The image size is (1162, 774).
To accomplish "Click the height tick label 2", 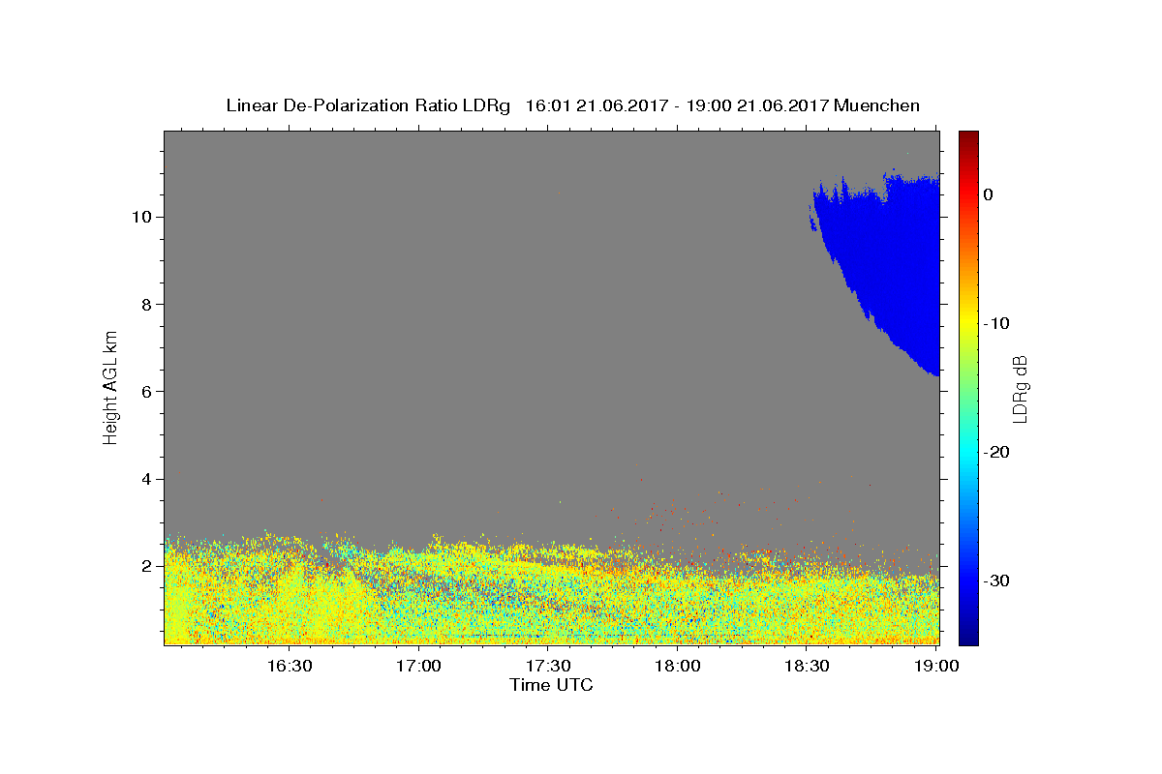I will point(148,566).
